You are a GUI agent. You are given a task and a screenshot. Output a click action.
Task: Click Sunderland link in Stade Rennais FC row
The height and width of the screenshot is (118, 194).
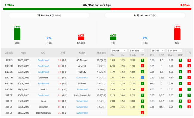tap(43, 95)
